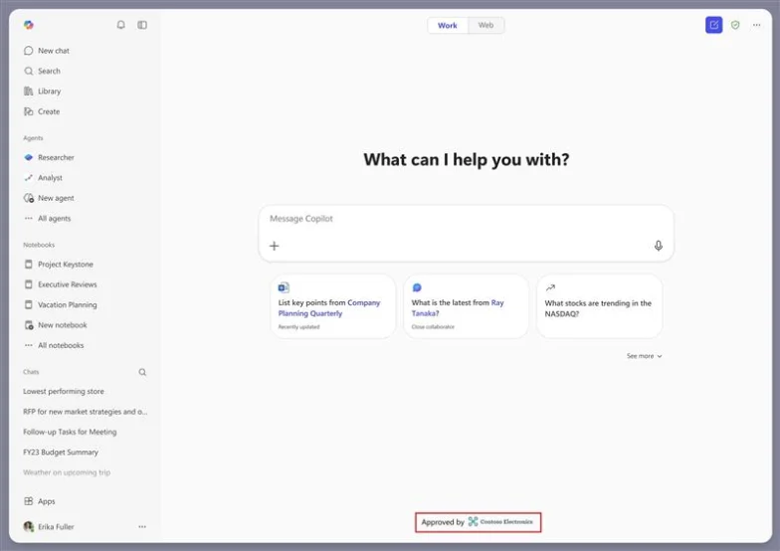Create a New agent
Screen dimensions: 780x551
click(49, 199)
